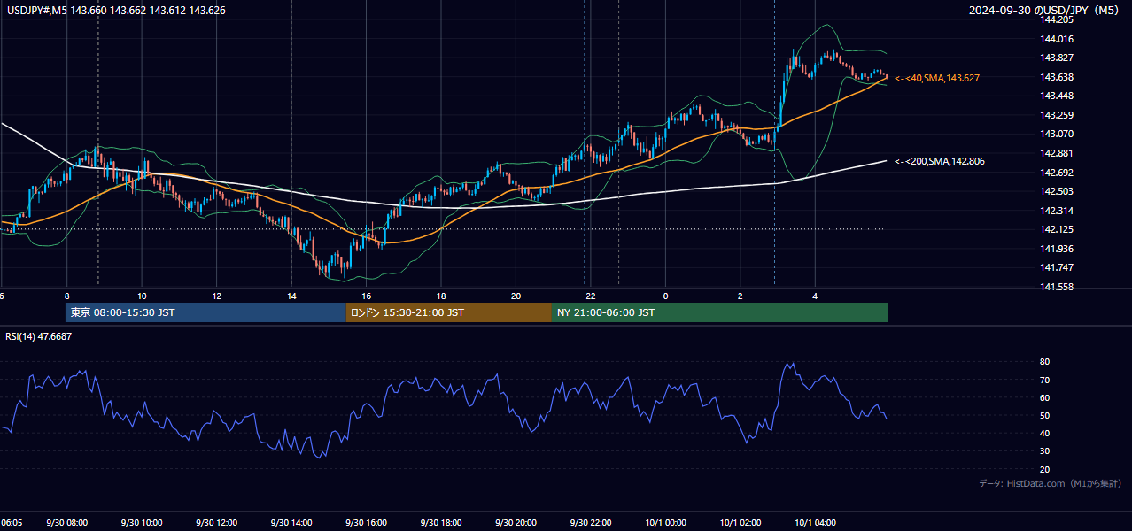Viewport: 1132px width, 531px height.
Task: Click price axis value 142.503
Action: point(1057,191)
